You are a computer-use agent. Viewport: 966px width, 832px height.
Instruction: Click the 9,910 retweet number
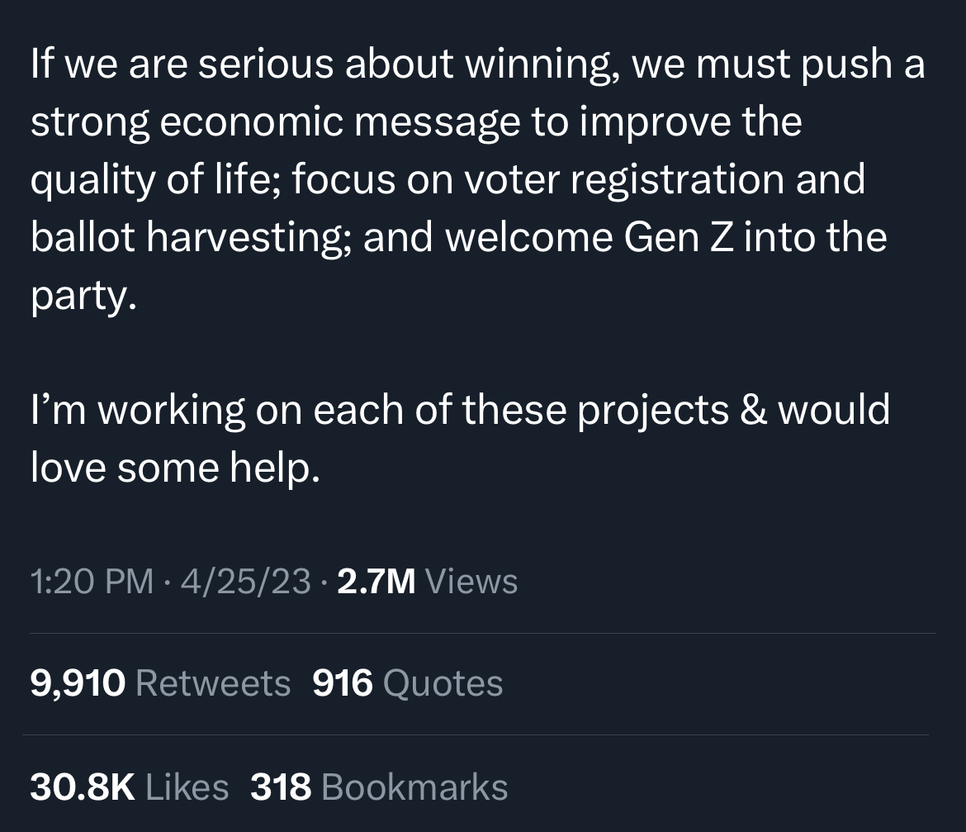pyautogui.click(x=78, y=683)
